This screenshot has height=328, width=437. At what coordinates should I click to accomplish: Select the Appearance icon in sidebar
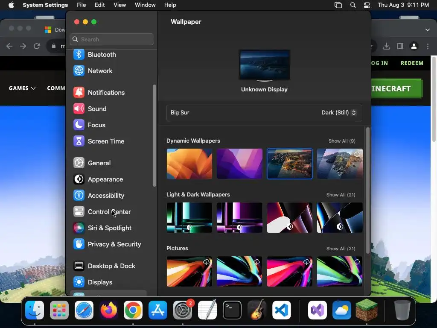79,179
